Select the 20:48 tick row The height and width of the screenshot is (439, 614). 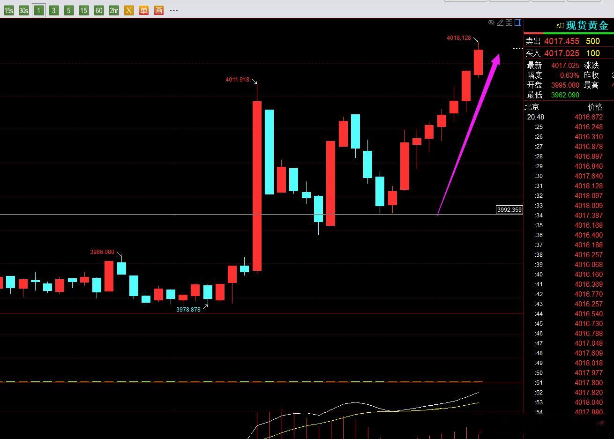coord(569,117)
